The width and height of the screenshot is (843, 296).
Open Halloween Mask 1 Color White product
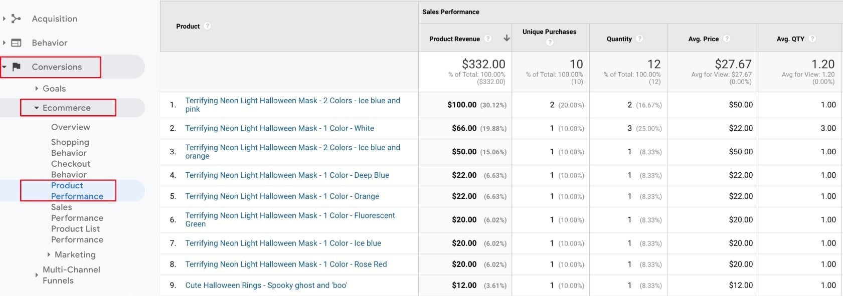279,128
